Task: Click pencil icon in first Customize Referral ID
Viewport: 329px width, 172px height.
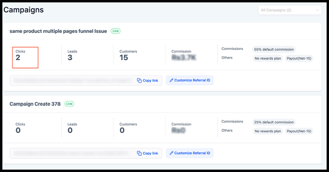Action: [172, 80]
